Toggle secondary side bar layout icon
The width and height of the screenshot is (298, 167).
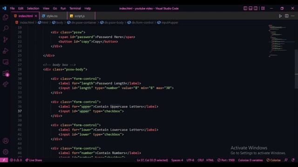[x=256, y=8]
